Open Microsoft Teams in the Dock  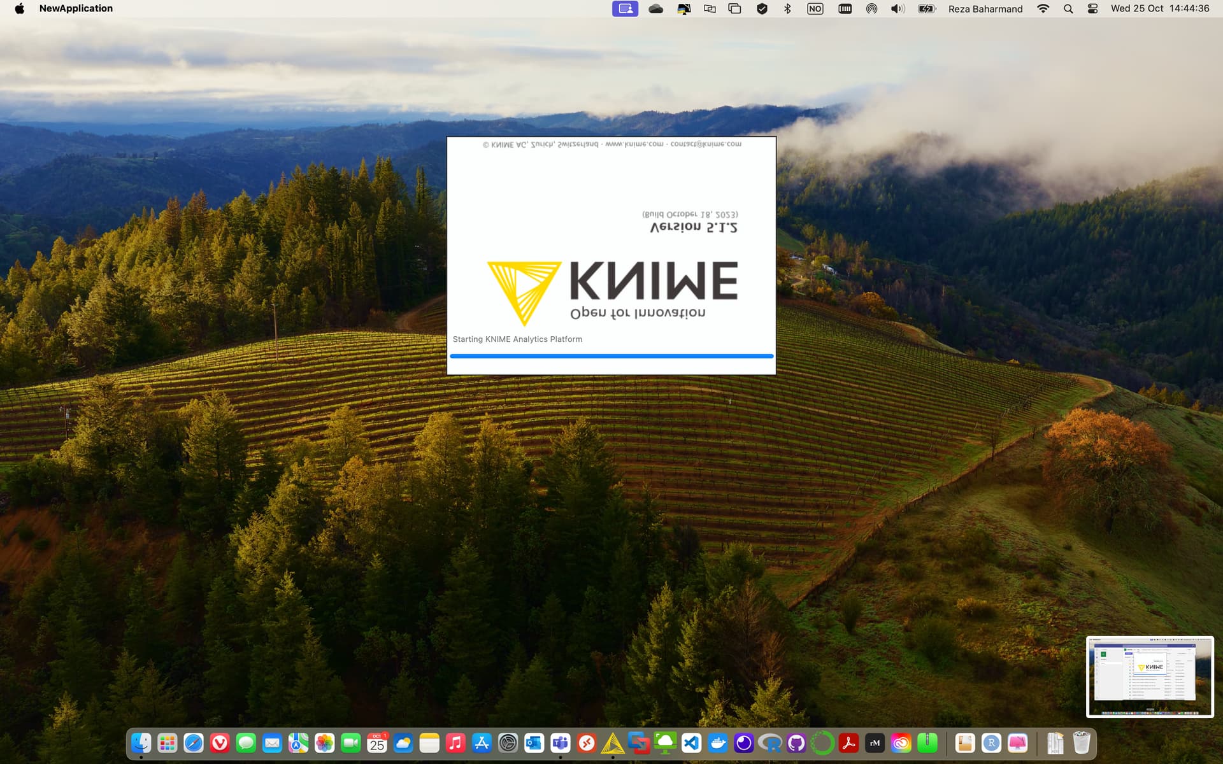pos(561,743)
